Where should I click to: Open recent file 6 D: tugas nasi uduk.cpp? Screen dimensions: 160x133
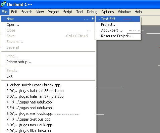click(48, 114)
